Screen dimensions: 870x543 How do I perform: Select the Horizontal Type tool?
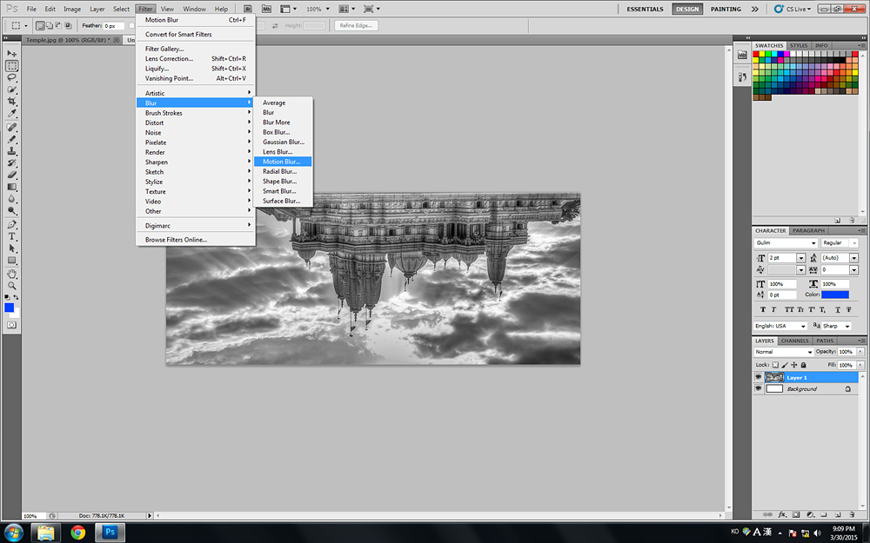click(x=12, y=236)
